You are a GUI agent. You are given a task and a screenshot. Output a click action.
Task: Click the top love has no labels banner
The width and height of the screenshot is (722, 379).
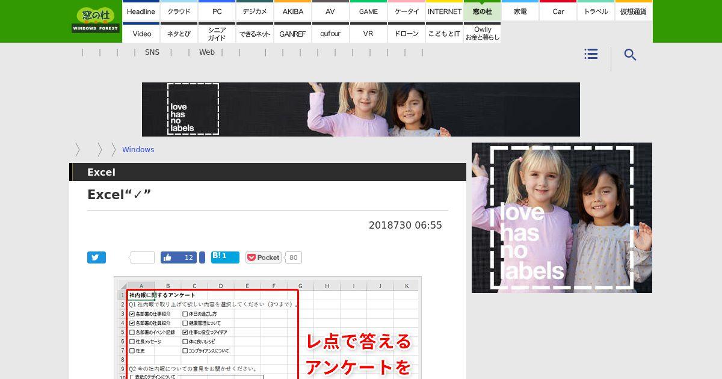[361, 109]
